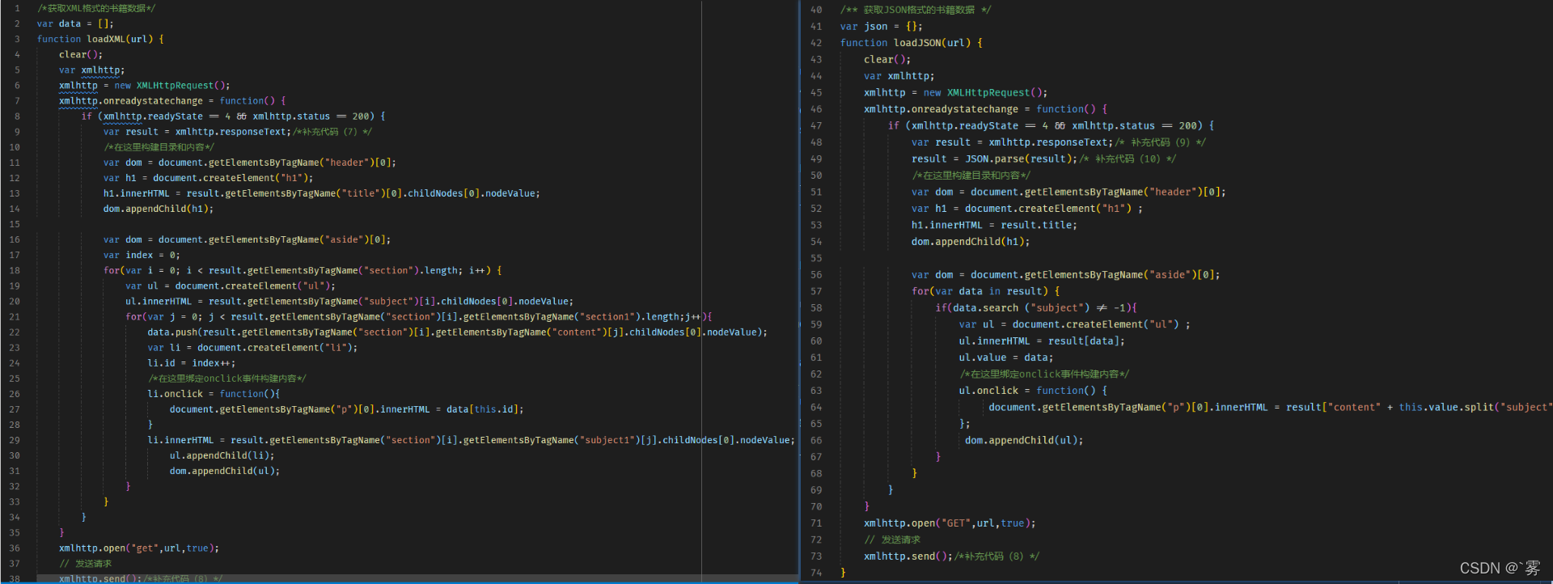Click line number 15 in left gutter
Screen dimensions: 1553x584
pyautogui.click(x=15, y=224)
